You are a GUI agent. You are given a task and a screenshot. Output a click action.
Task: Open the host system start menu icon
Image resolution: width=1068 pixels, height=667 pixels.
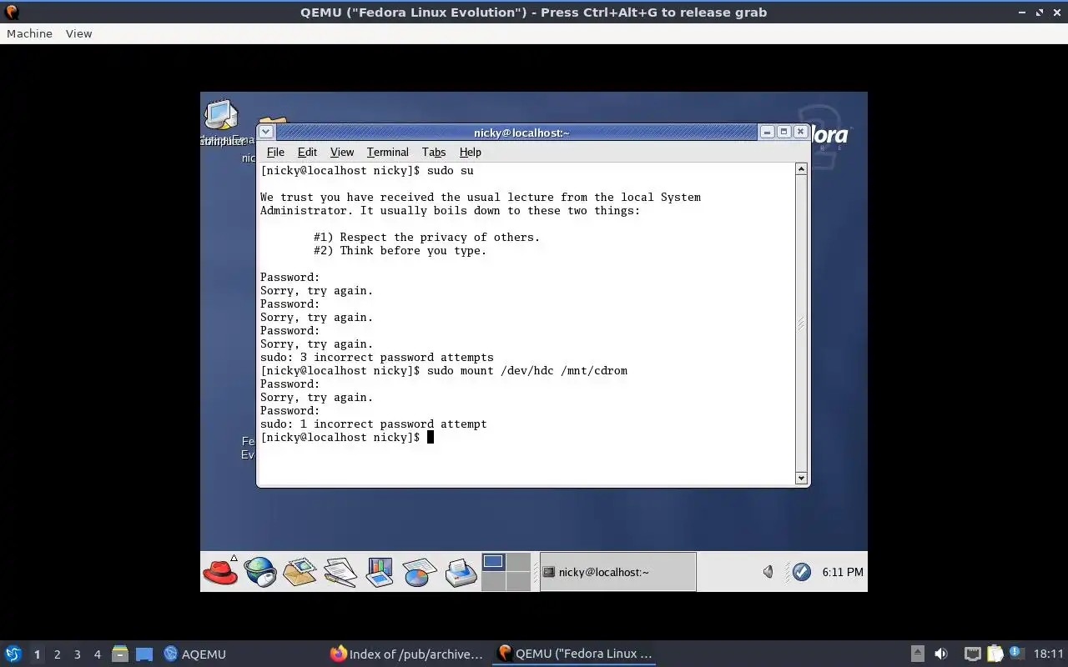point(13,654)
